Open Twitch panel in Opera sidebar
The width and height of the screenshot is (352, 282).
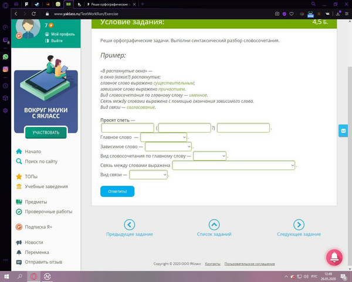[5, 40]
